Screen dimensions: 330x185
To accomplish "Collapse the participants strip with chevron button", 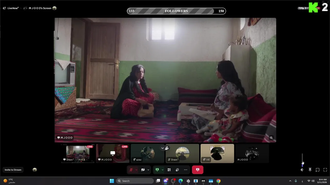I will pos(162,148).
